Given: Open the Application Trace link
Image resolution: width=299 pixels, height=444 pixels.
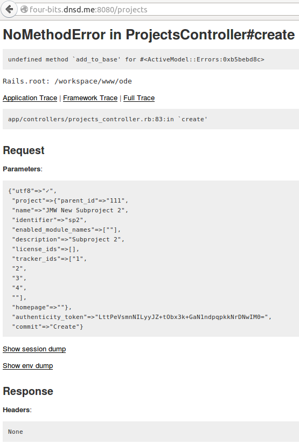Looking at the screenshot, I should pos(30,98).
